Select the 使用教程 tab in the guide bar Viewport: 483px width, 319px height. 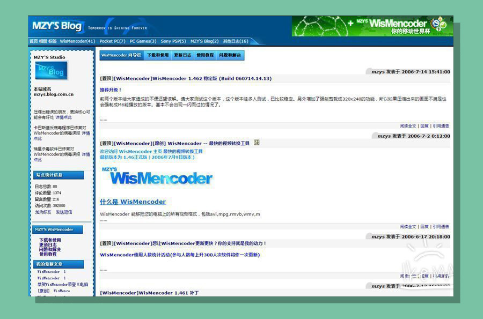click(205, 55)
